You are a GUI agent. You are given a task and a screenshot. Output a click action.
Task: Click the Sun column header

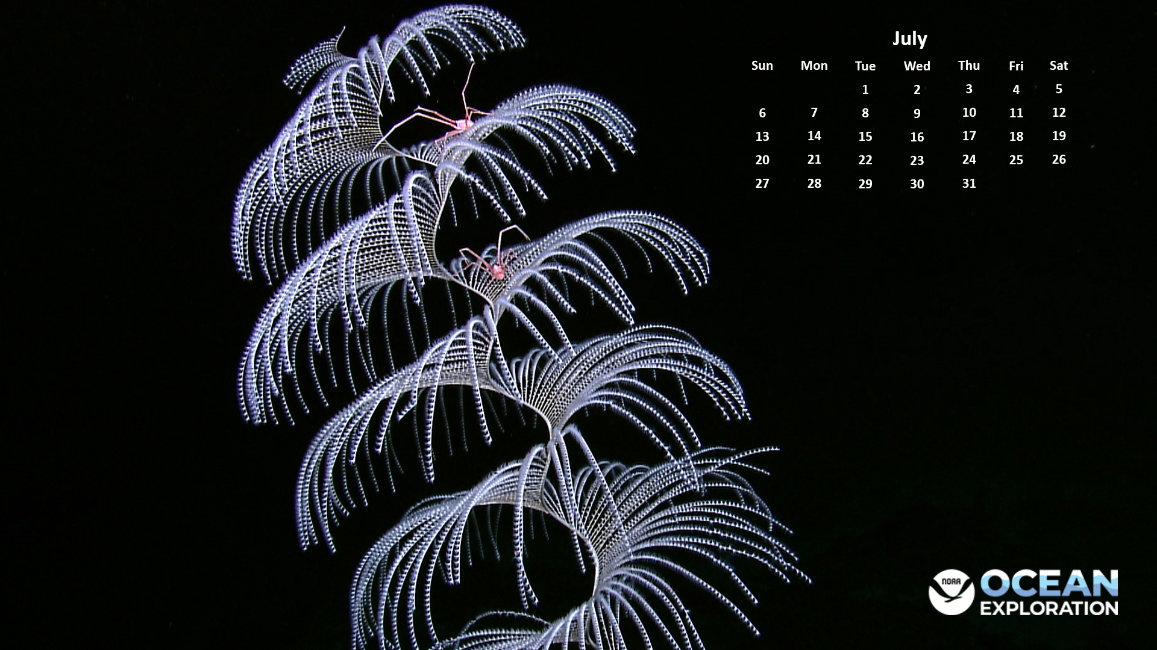coord(762,66)
